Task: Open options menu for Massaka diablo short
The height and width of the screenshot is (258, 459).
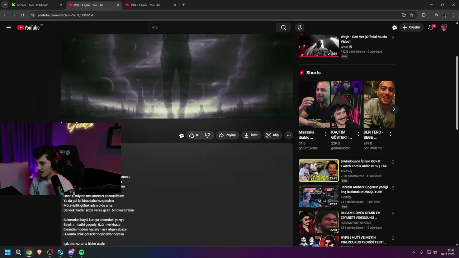Action: [x=326, y=134]
